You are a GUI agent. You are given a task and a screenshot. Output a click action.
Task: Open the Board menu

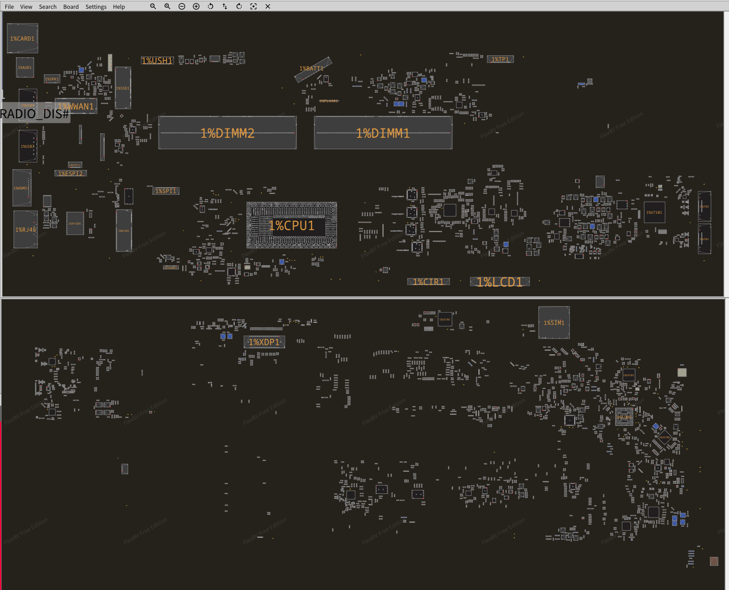pos(71,7)
